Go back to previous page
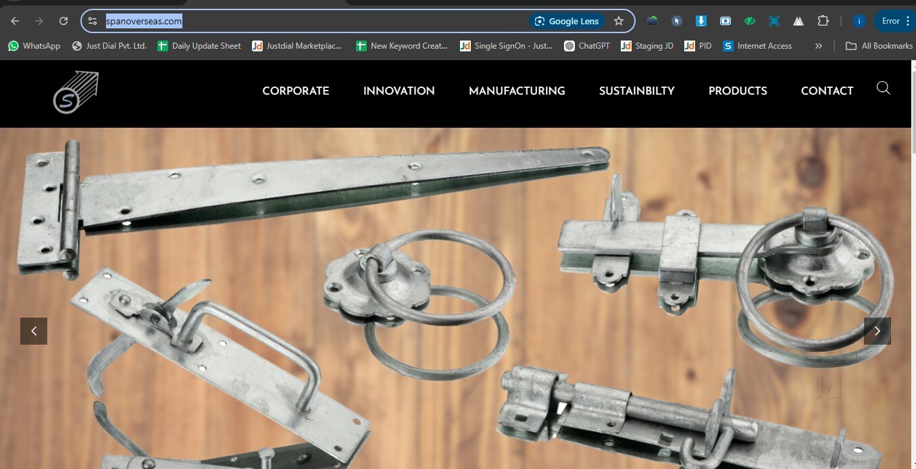This screenshot has width=916, height=469. pyautogui.click(x=15, y=21)
